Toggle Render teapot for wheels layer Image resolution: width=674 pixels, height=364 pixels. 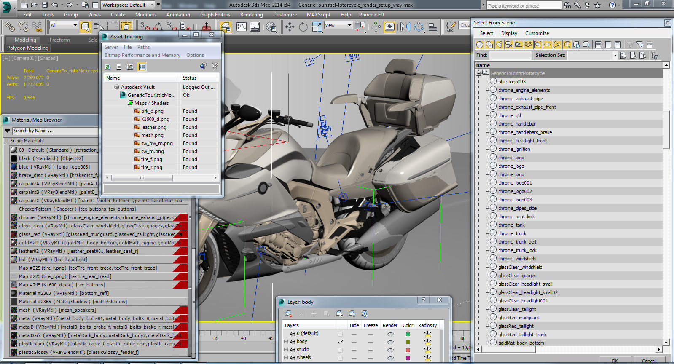coord(390,358)
